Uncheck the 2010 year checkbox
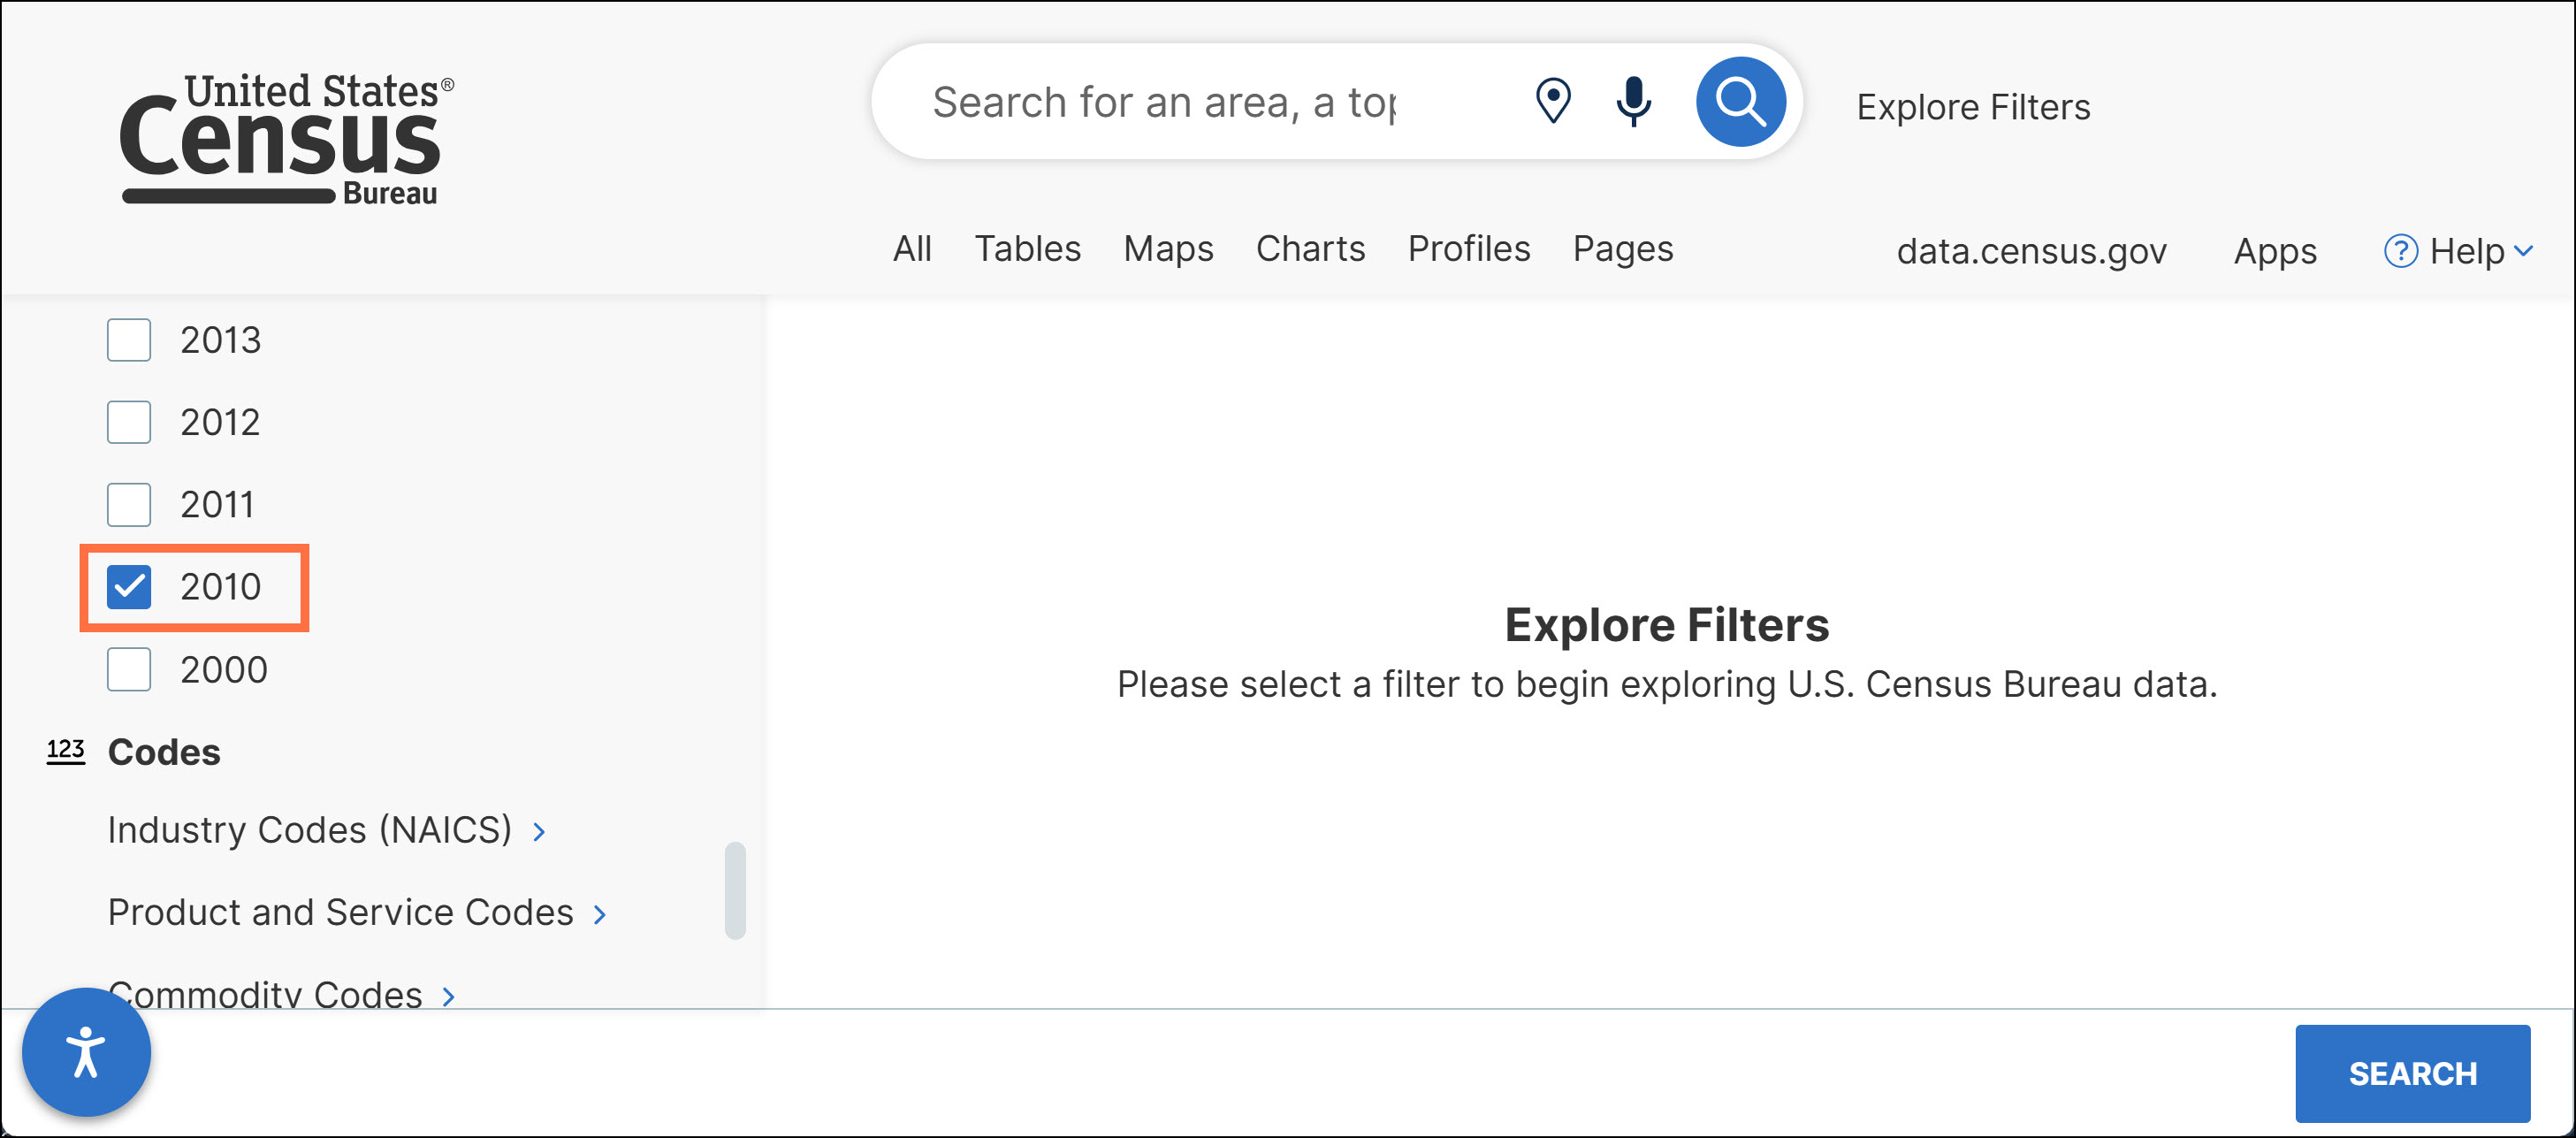2576x1138 pixels. coord(129,587)
